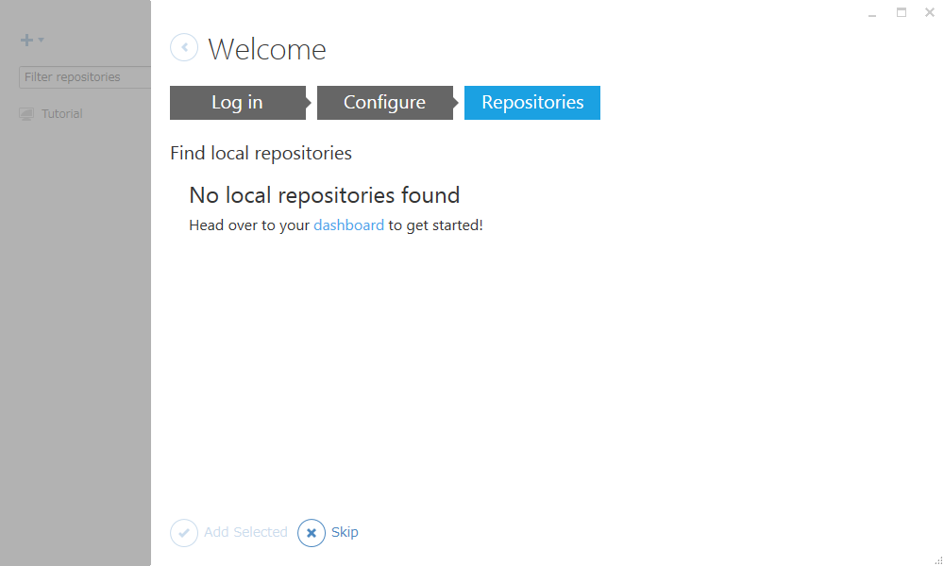The height and width of the screenshot is (566, 944).
Task: Click the resize grip in window corner
Action: (x=938, y=560)
